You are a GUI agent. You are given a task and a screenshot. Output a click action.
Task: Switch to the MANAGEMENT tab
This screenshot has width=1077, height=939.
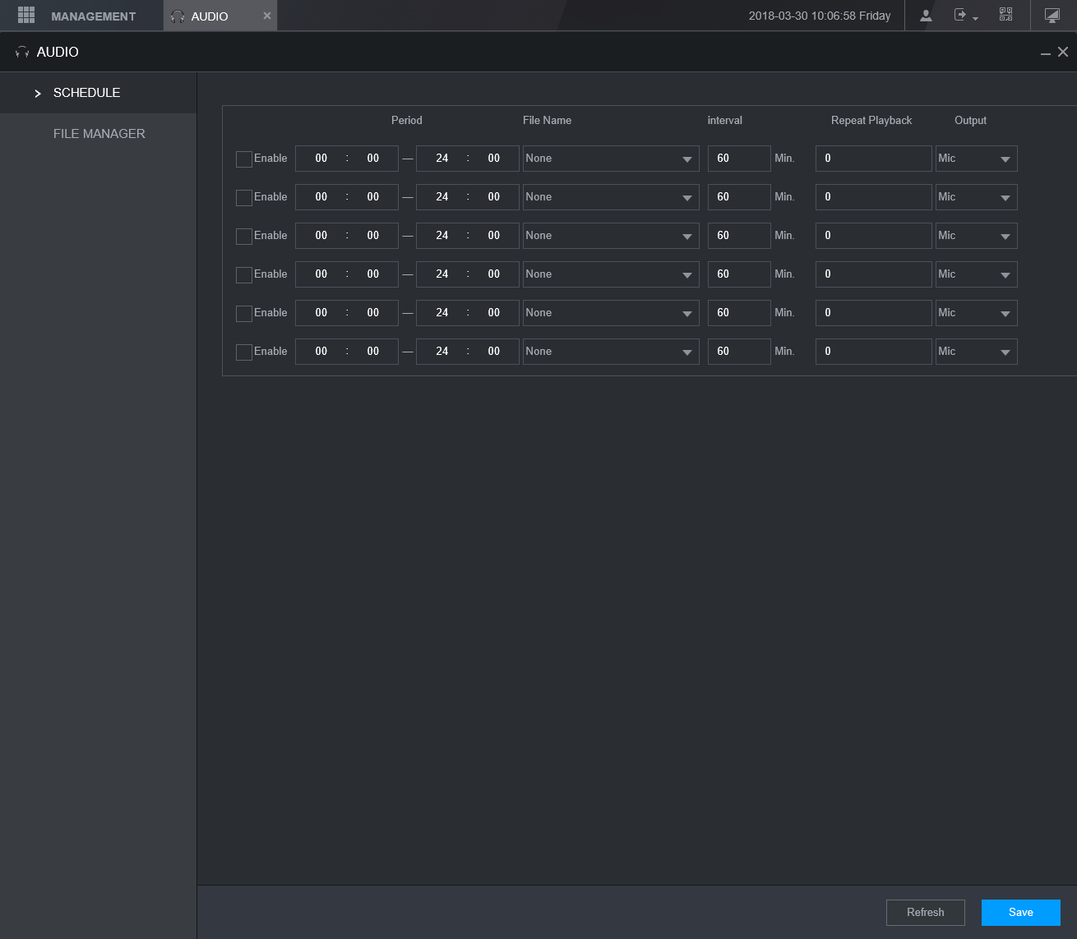coord(82,16)
